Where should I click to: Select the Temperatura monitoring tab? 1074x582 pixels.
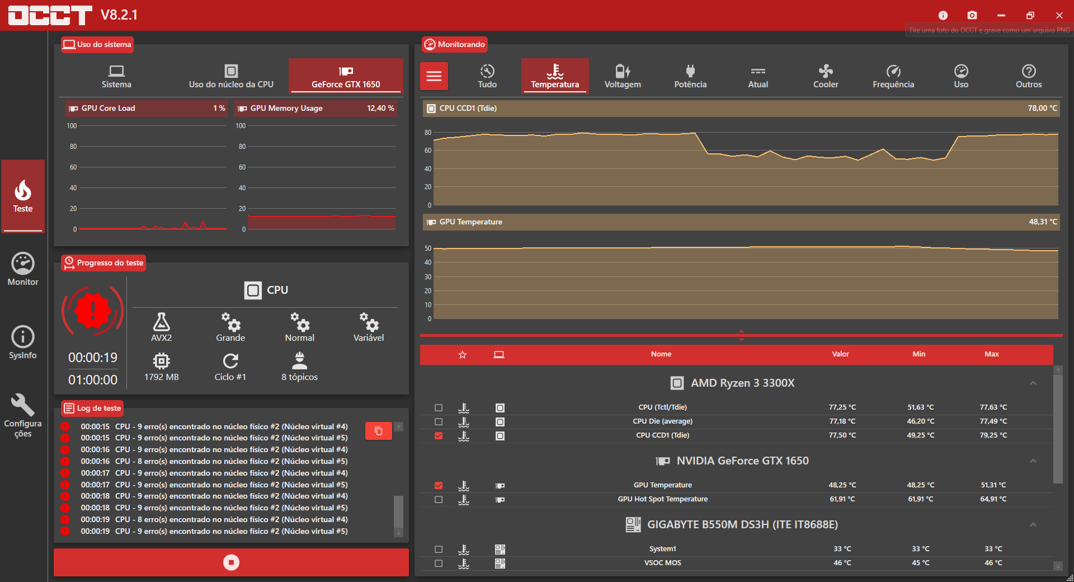coord(555,76)
